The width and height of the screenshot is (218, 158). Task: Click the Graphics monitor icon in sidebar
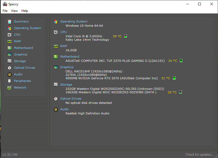click(x=10, y=55)
